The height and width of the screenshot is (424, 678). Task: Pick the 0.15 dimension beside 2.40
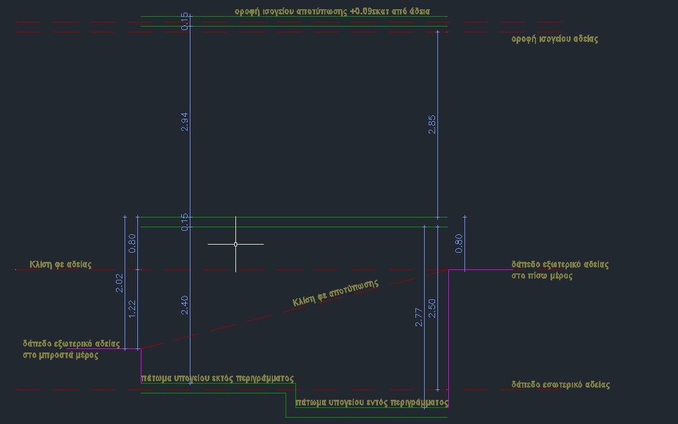point(185,222)
